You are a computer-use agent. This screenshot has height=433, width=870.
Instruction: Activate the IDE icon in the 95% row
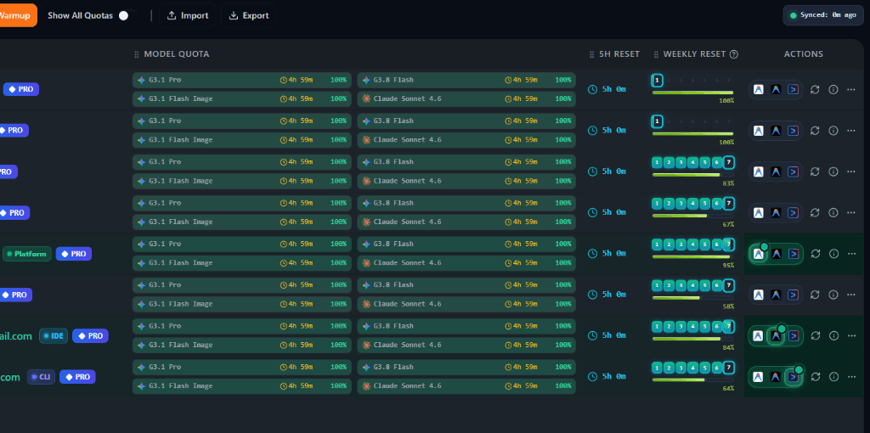pos(777,254)
